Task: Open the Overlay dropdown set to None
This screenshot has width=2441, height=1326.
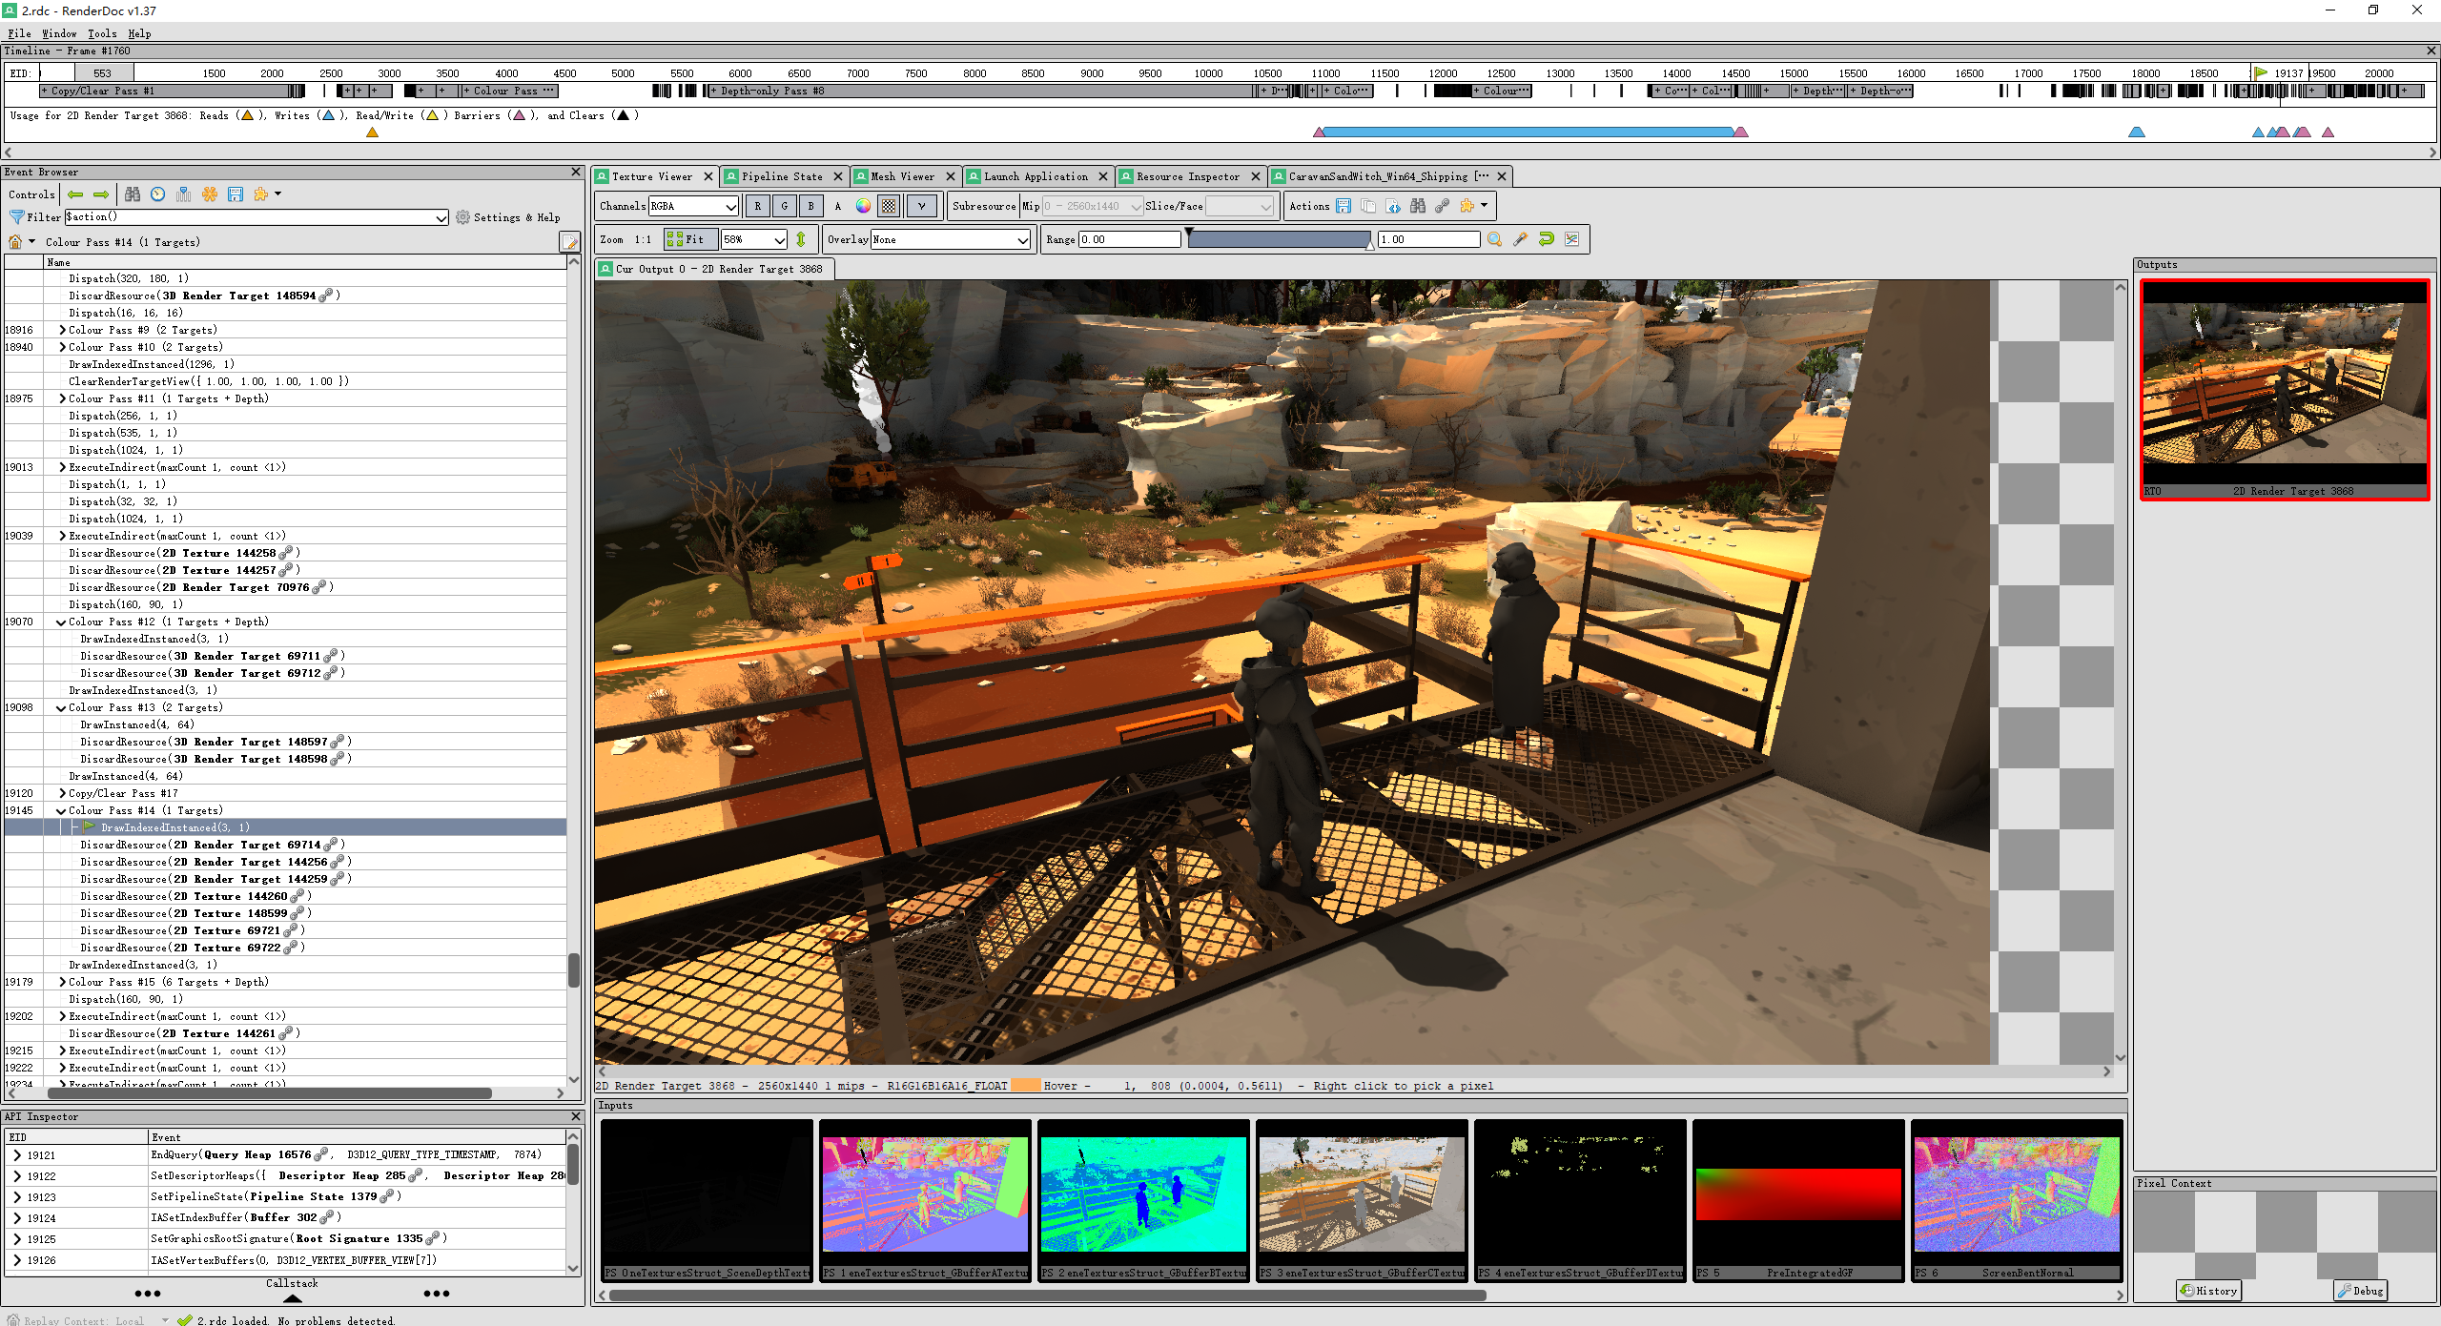Action: 951,240
